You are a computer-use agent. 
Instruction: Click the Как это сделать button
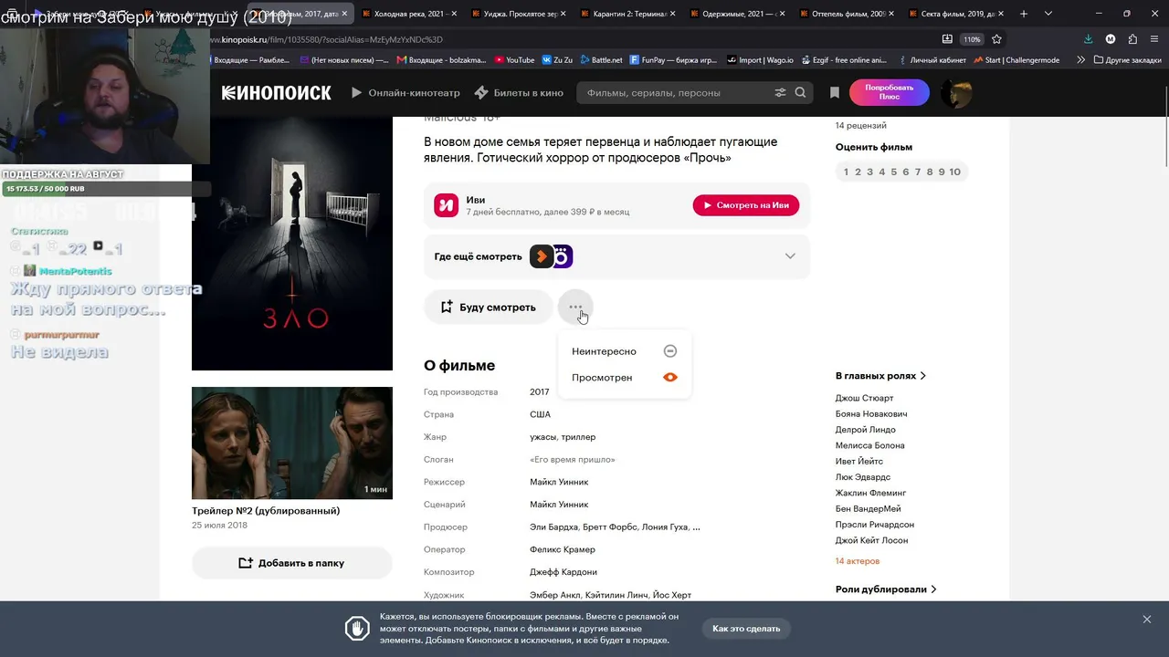pyautogui.click(x=746, y=629)
